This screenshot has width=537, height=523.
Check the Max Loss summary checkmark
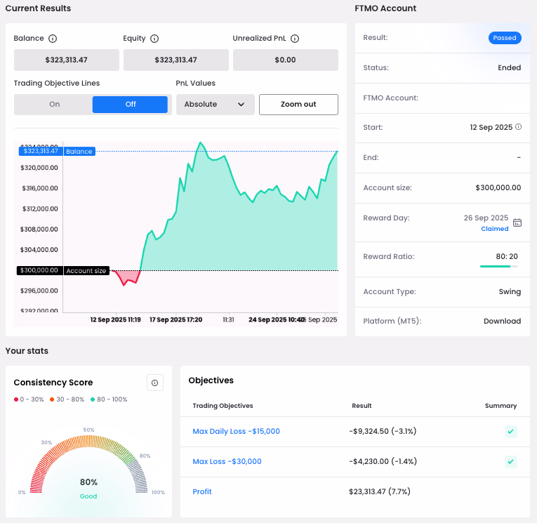510,462
